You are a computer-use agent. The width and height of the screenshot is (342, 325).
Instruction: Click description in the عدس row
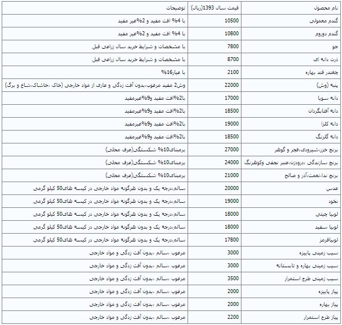click(109, 188)
